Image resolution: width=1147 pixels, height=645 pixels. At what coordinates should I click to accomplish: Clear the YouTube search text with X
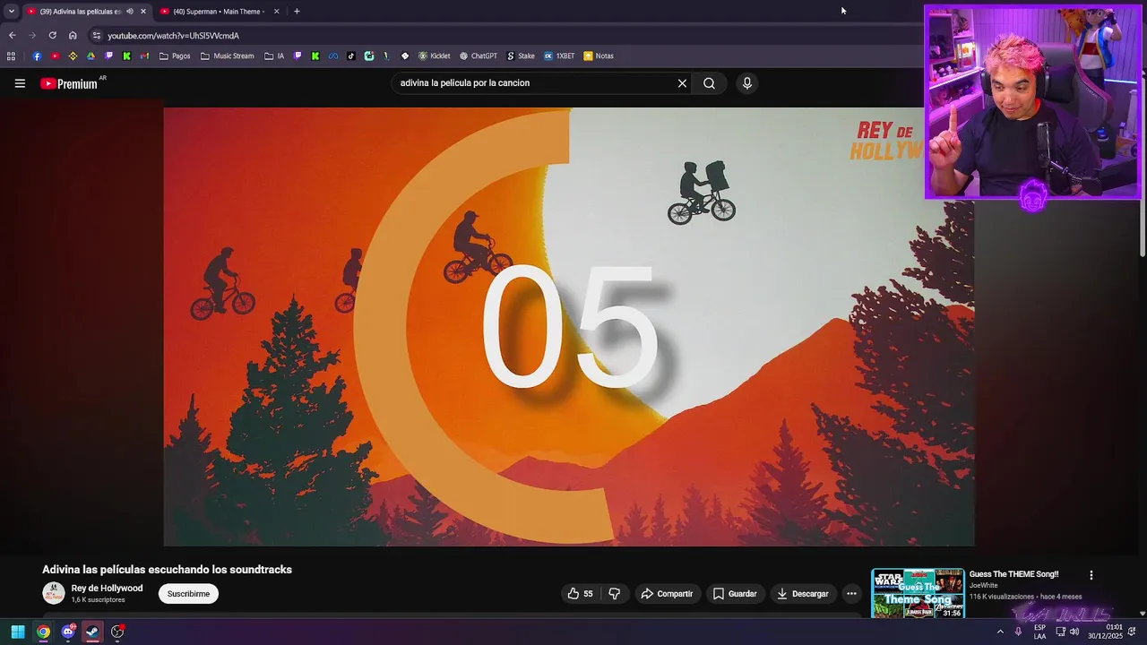click(682, 83)
